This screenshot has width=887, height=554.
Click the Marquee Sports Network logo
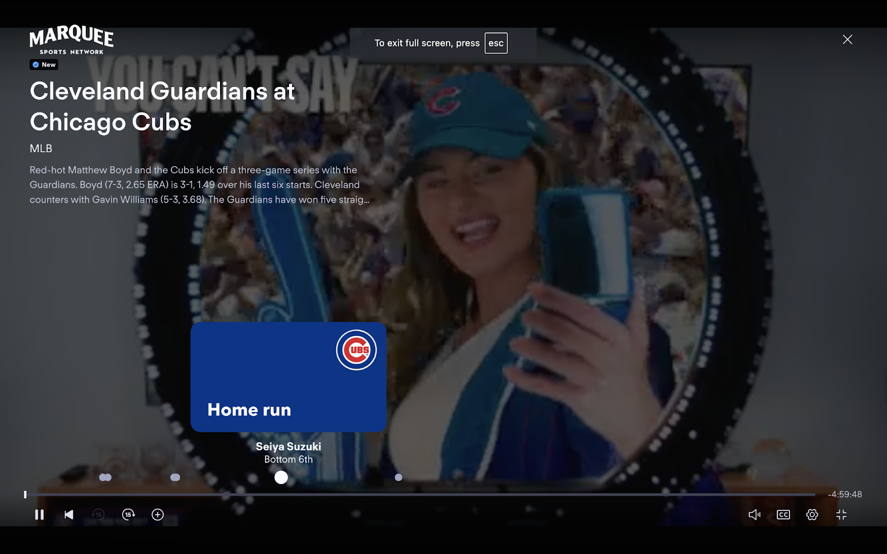click(x=72, y=40)
